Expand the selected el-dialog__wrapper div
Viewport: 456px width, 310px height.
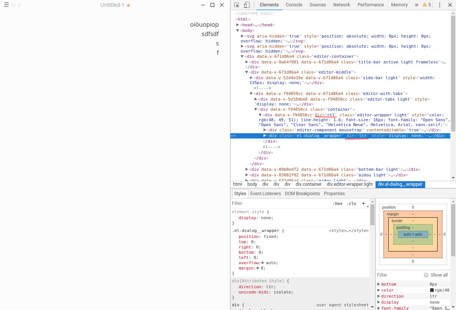pyautogui.click(x=265, y=135)
